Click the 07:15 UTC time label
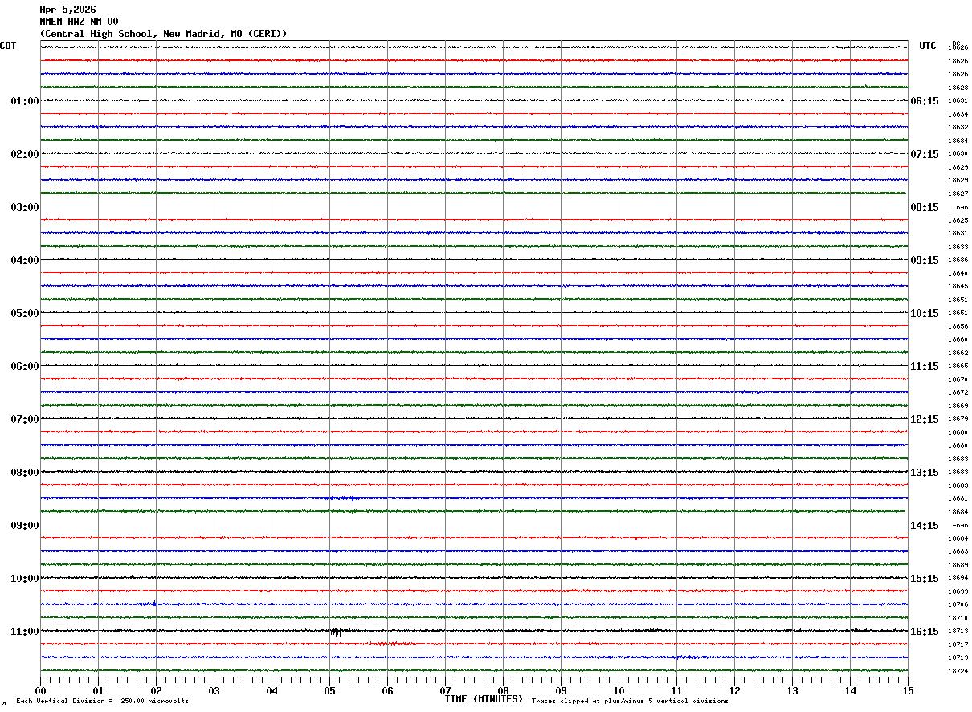This screenshot has height=712, width=972. (925, 154)
